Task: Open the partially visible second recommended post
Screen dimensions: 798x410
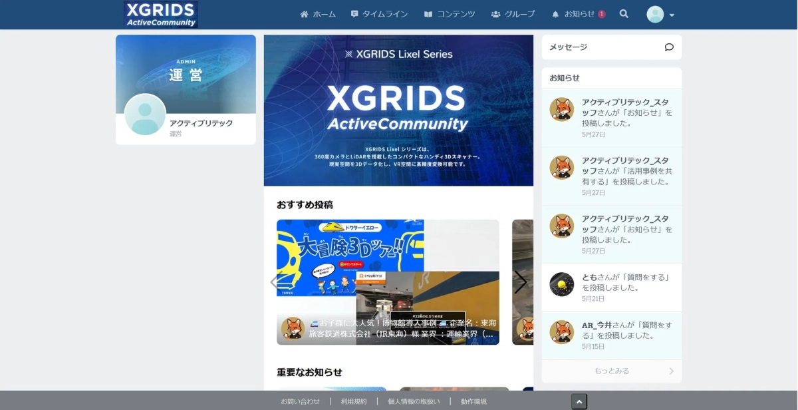Action: point(523,282)
